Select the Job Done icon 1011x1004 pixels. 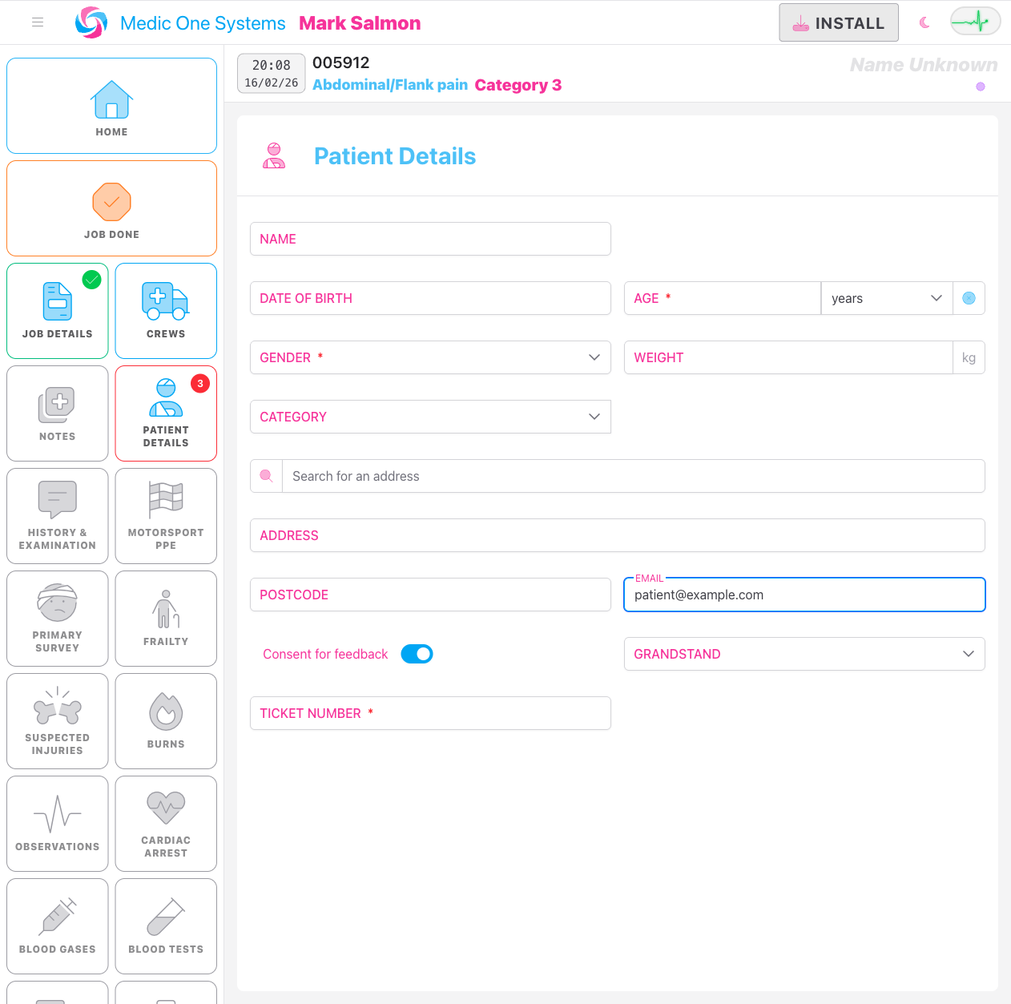111,208
